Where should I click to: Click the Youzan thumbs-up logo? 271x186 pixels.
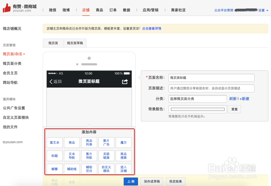(7, 8)
